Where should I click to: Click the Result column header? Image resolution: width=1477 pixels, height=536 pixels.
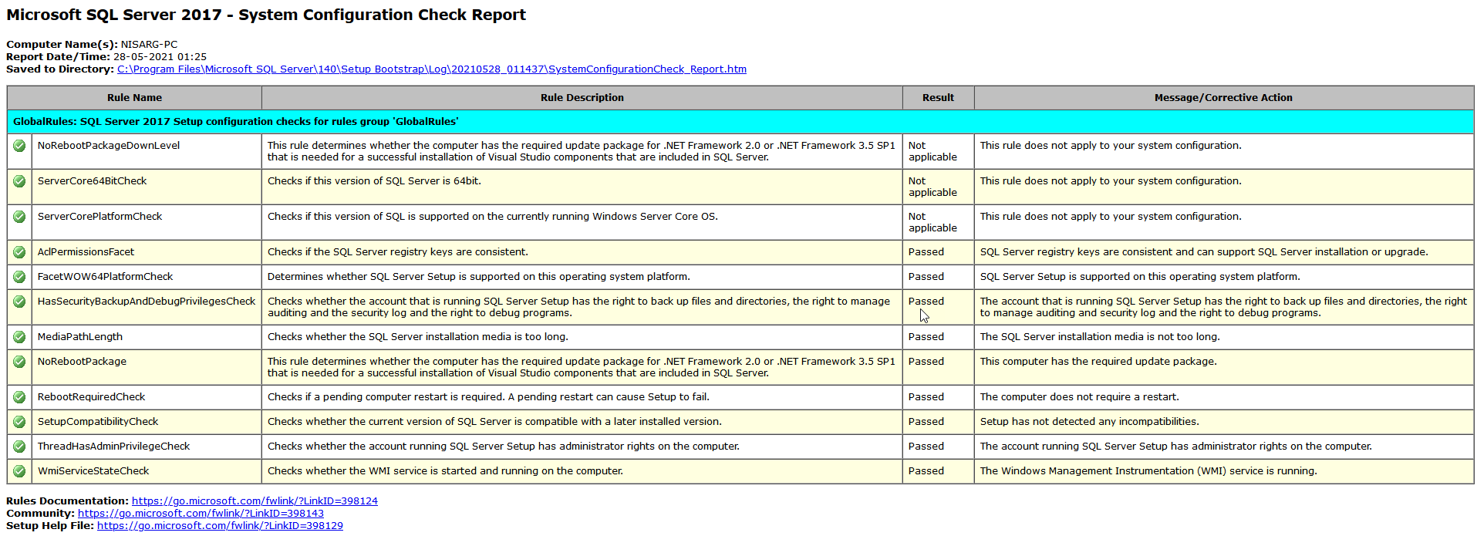click(938, 98)
